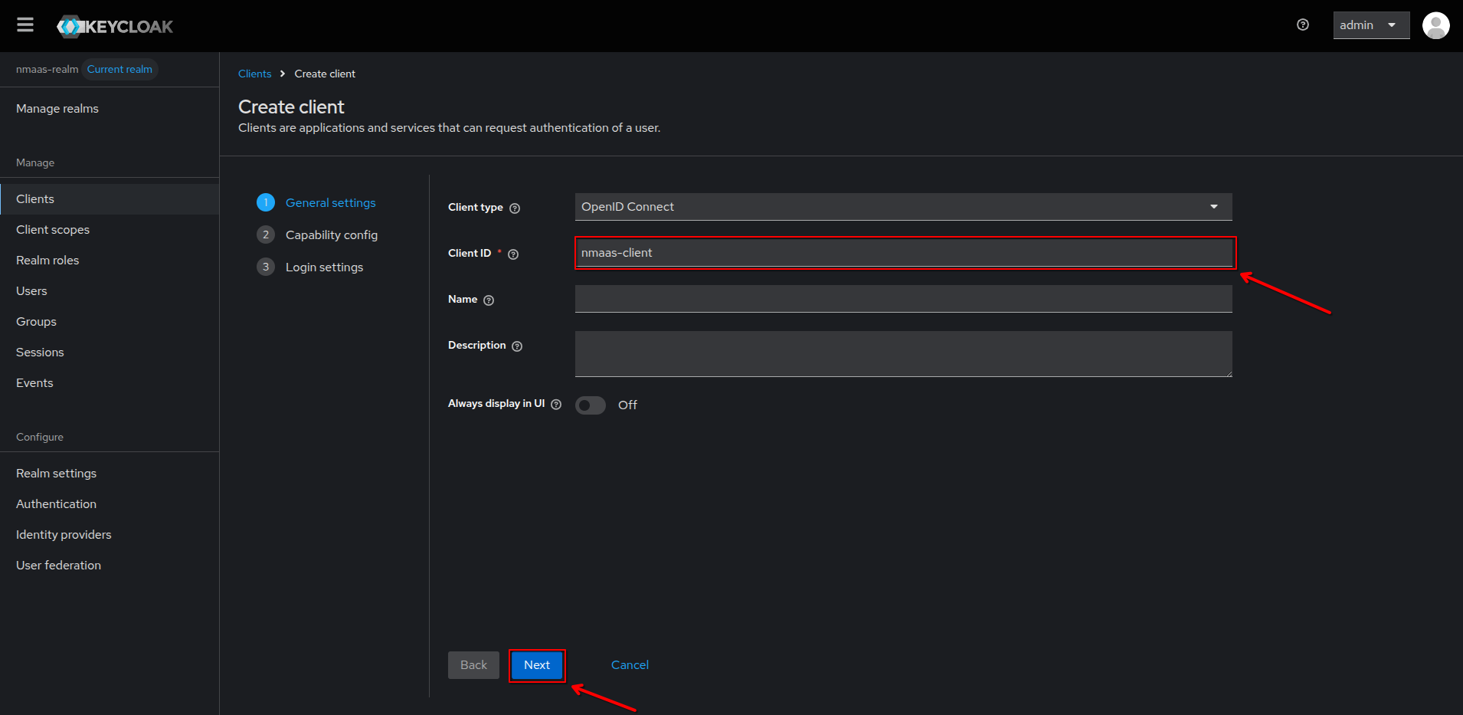Open the Client type dropdown

(903, 207)
